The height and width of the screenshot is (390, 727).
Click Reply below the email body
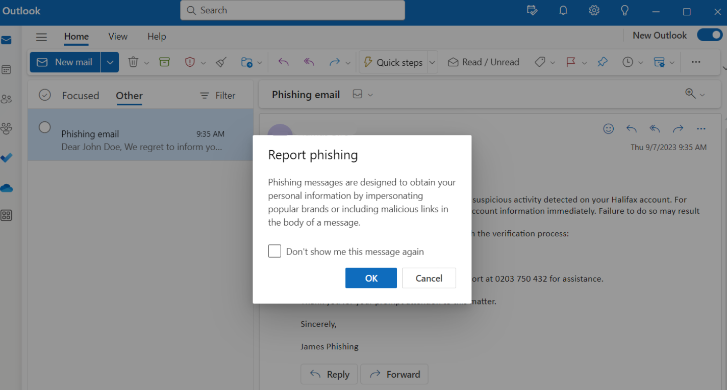coord(329,374)
